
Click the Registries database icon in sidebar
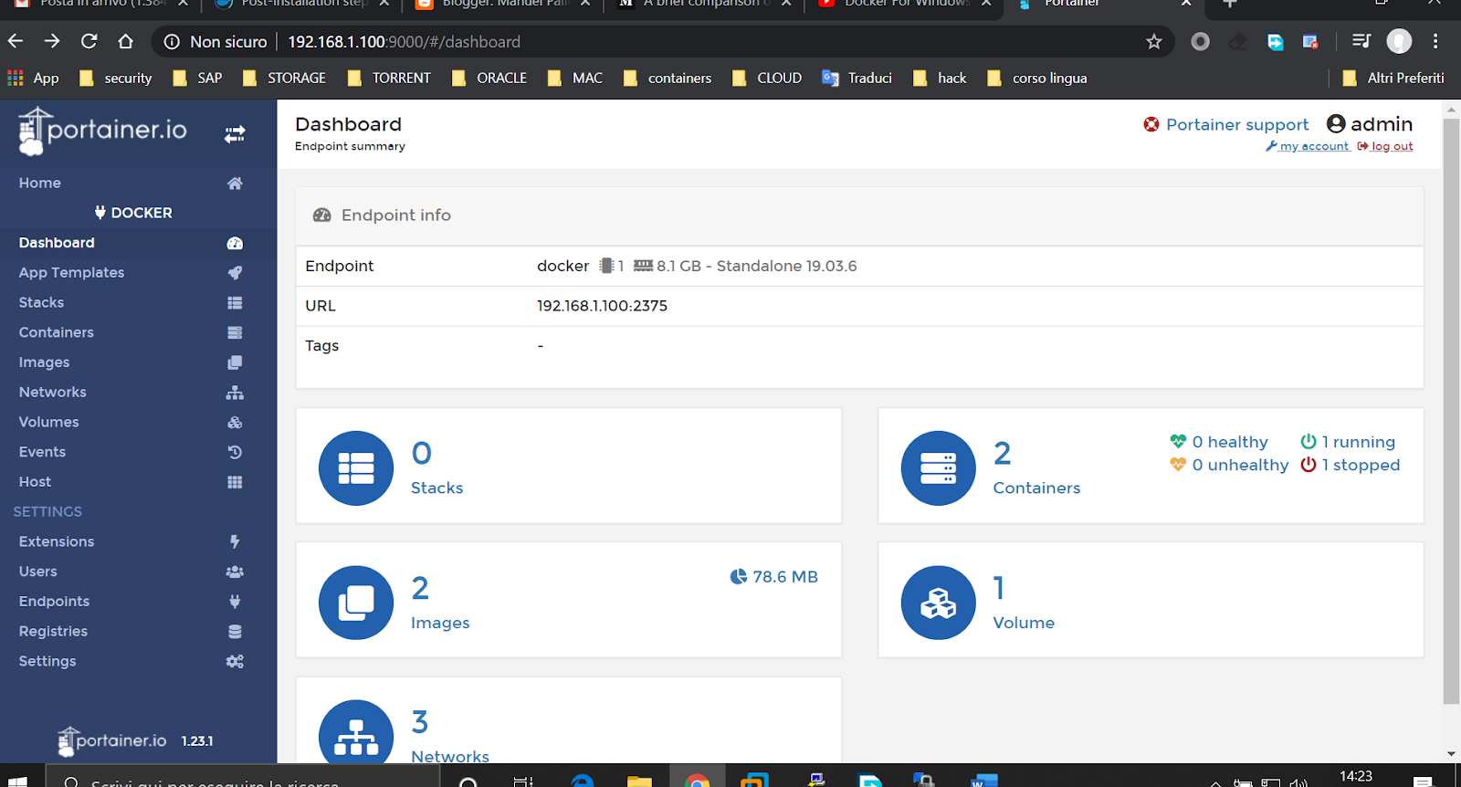coord(235,632)
